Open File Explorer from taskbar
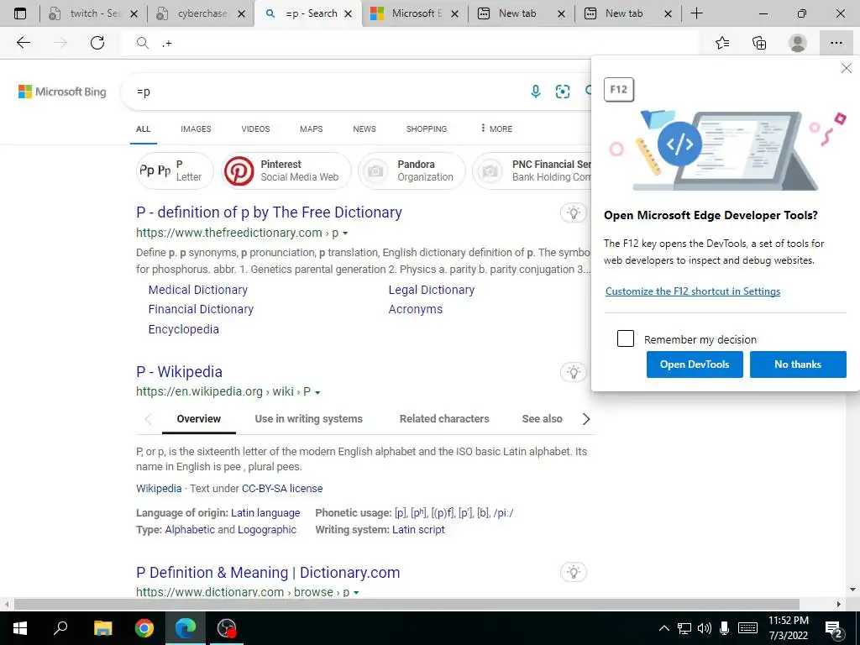860x645 pixels. point(102,628)
